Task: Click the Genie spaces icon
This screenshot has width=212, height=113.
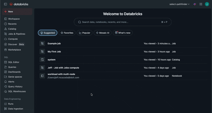Action: [6, 77]
